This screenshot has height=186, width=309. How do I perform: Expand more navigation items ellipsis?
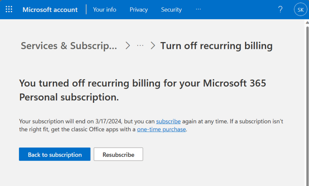tap(198, 9)
